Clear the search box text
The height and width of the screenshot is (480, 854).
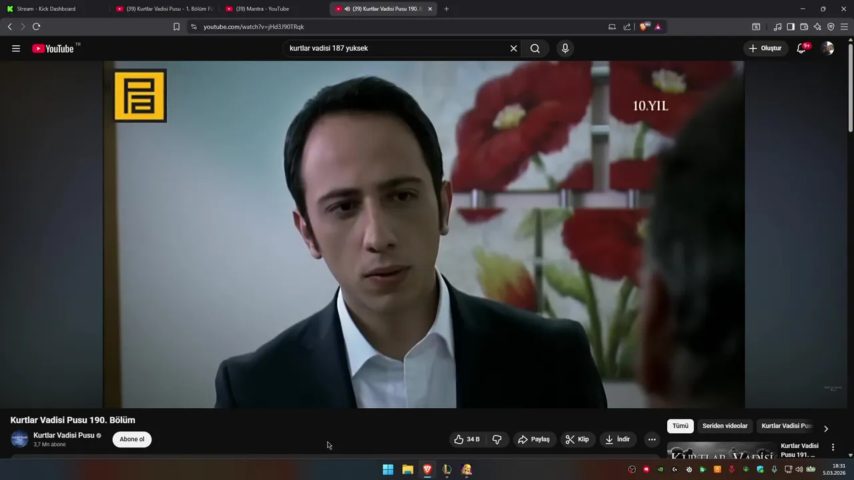[514, 49]
